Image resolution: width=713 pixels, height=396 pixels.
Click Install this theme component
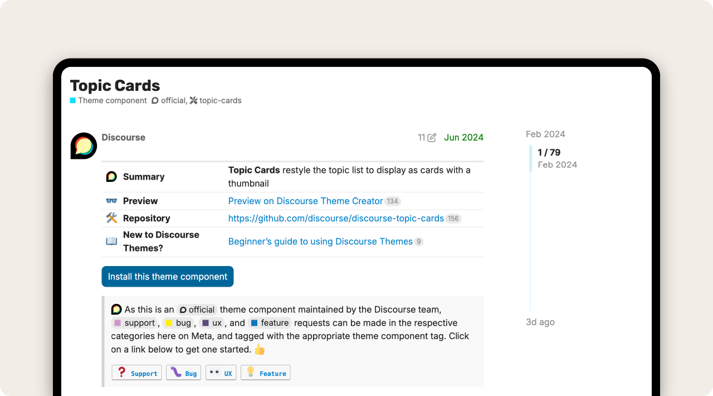point(167,276)
